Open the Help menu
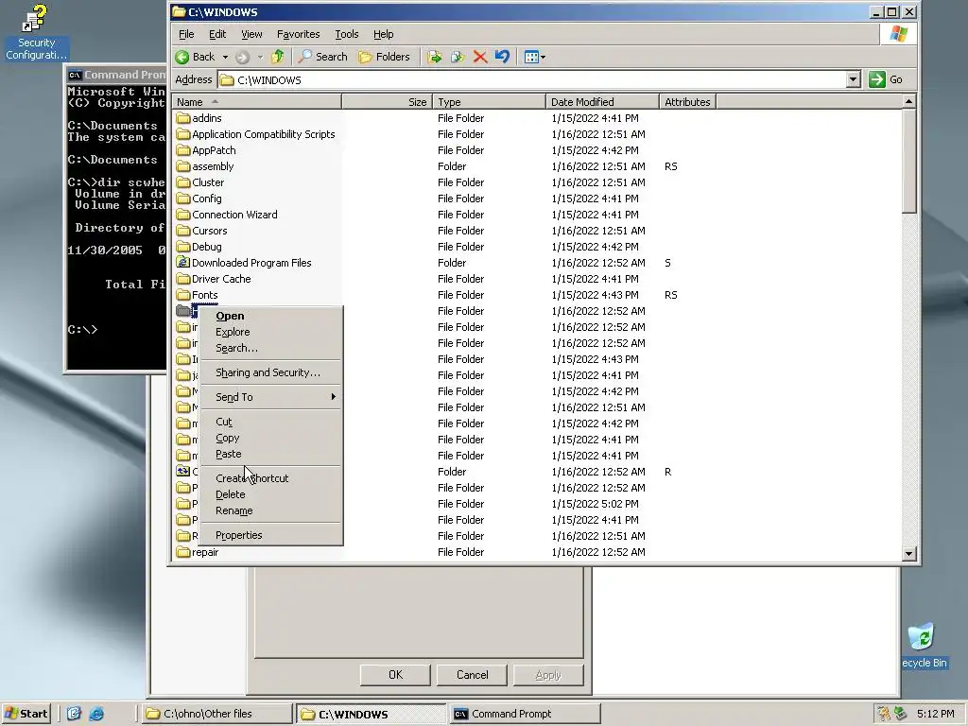 [x=384, y=34]
